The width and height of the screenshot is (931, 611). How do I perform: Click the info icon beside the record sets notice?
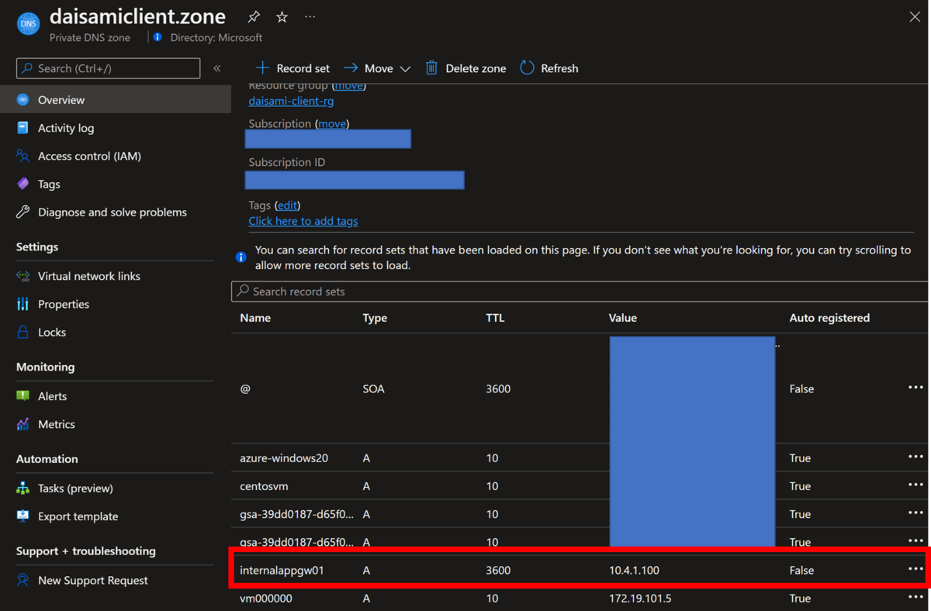tap(241, 257)
